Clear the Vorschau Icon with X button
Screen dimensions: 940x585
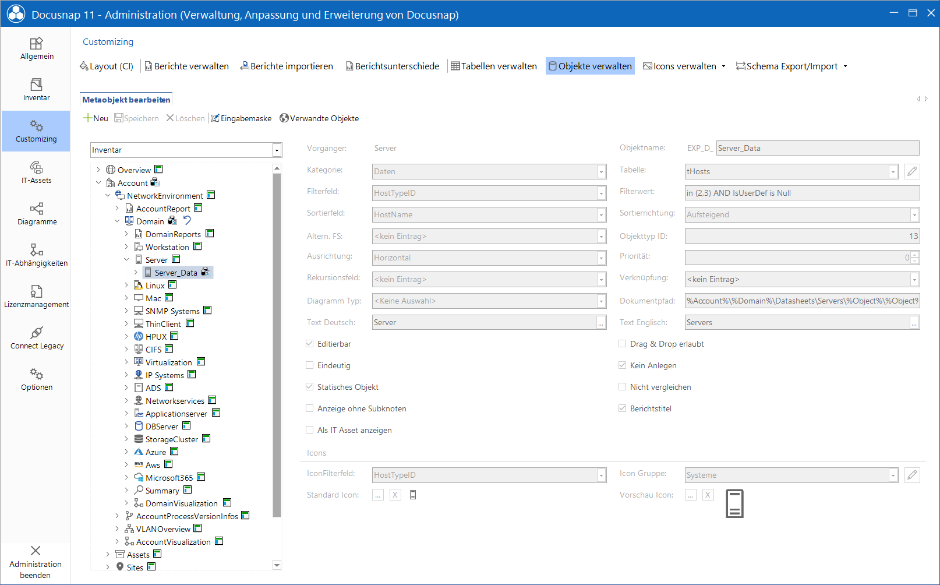point(708,495)
